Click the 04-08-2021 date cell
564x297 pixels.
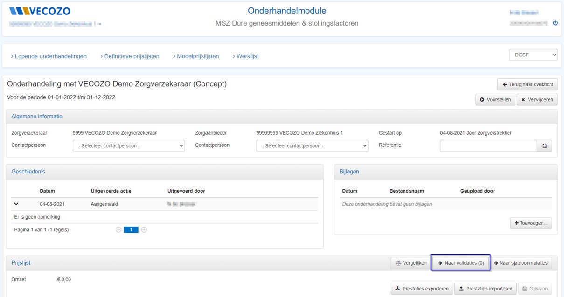(x=52, y=204)
